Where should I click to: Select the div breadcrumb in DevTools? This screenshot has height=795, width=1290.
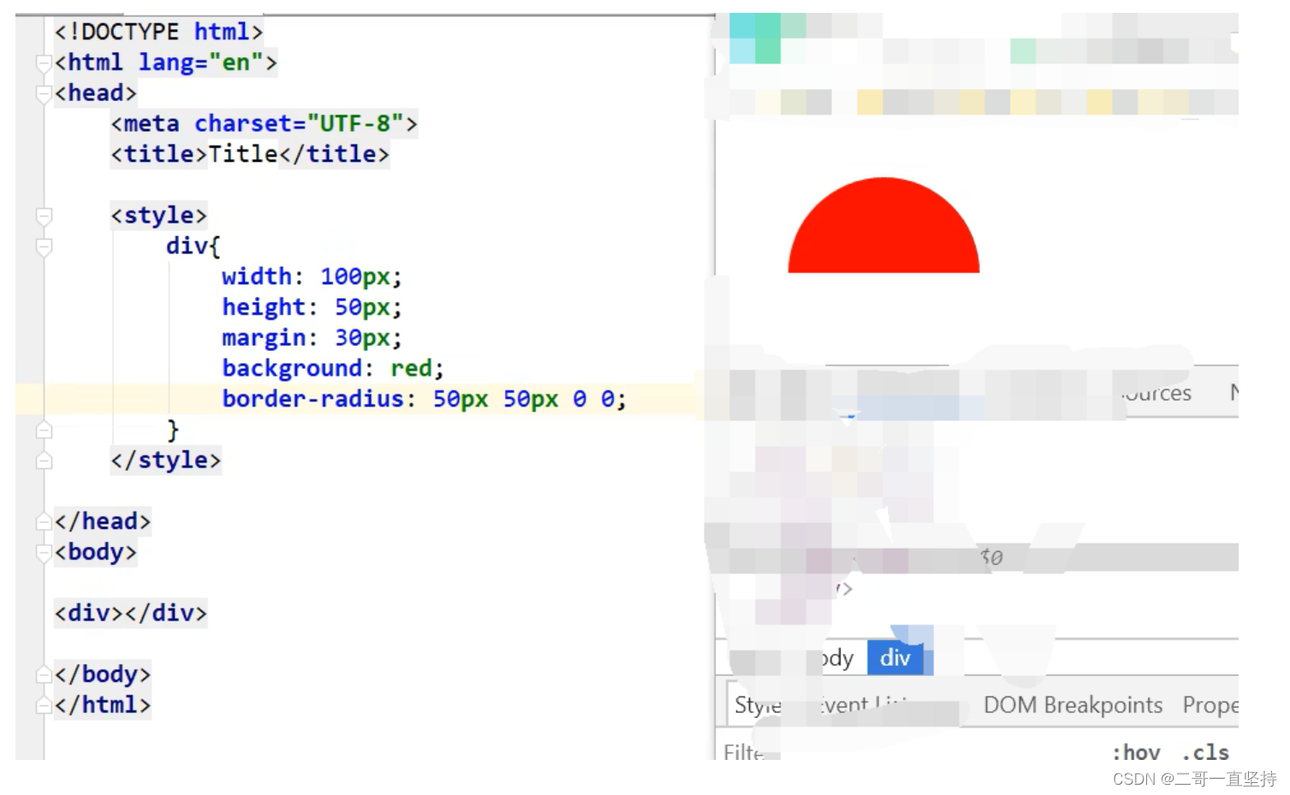[895, 657]
